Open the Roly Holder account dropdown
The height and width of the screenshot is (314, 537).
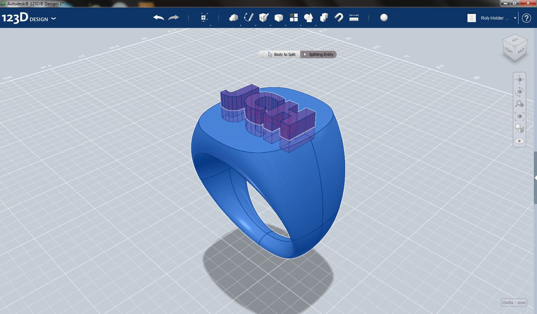pyautogui.click(x=515, y=18)
